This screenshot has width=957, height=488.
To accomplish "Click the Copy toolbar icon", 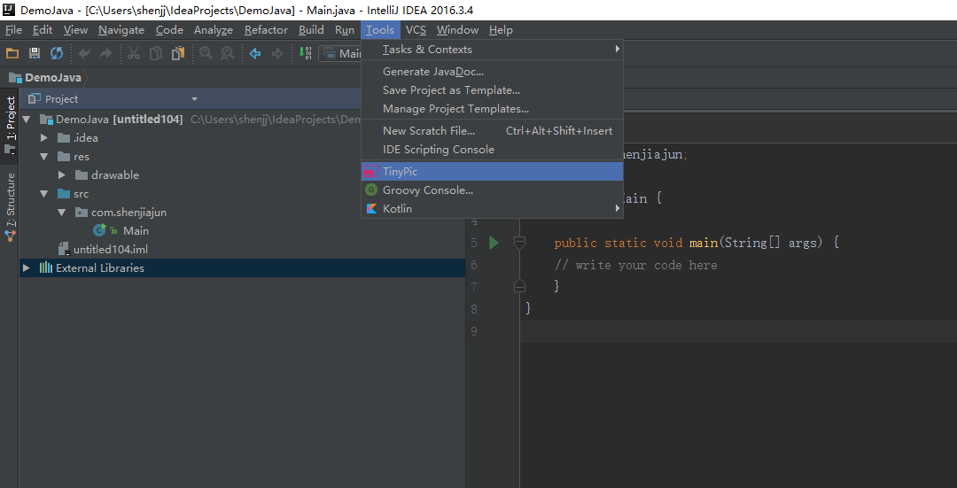I will (x=156, y=54).
